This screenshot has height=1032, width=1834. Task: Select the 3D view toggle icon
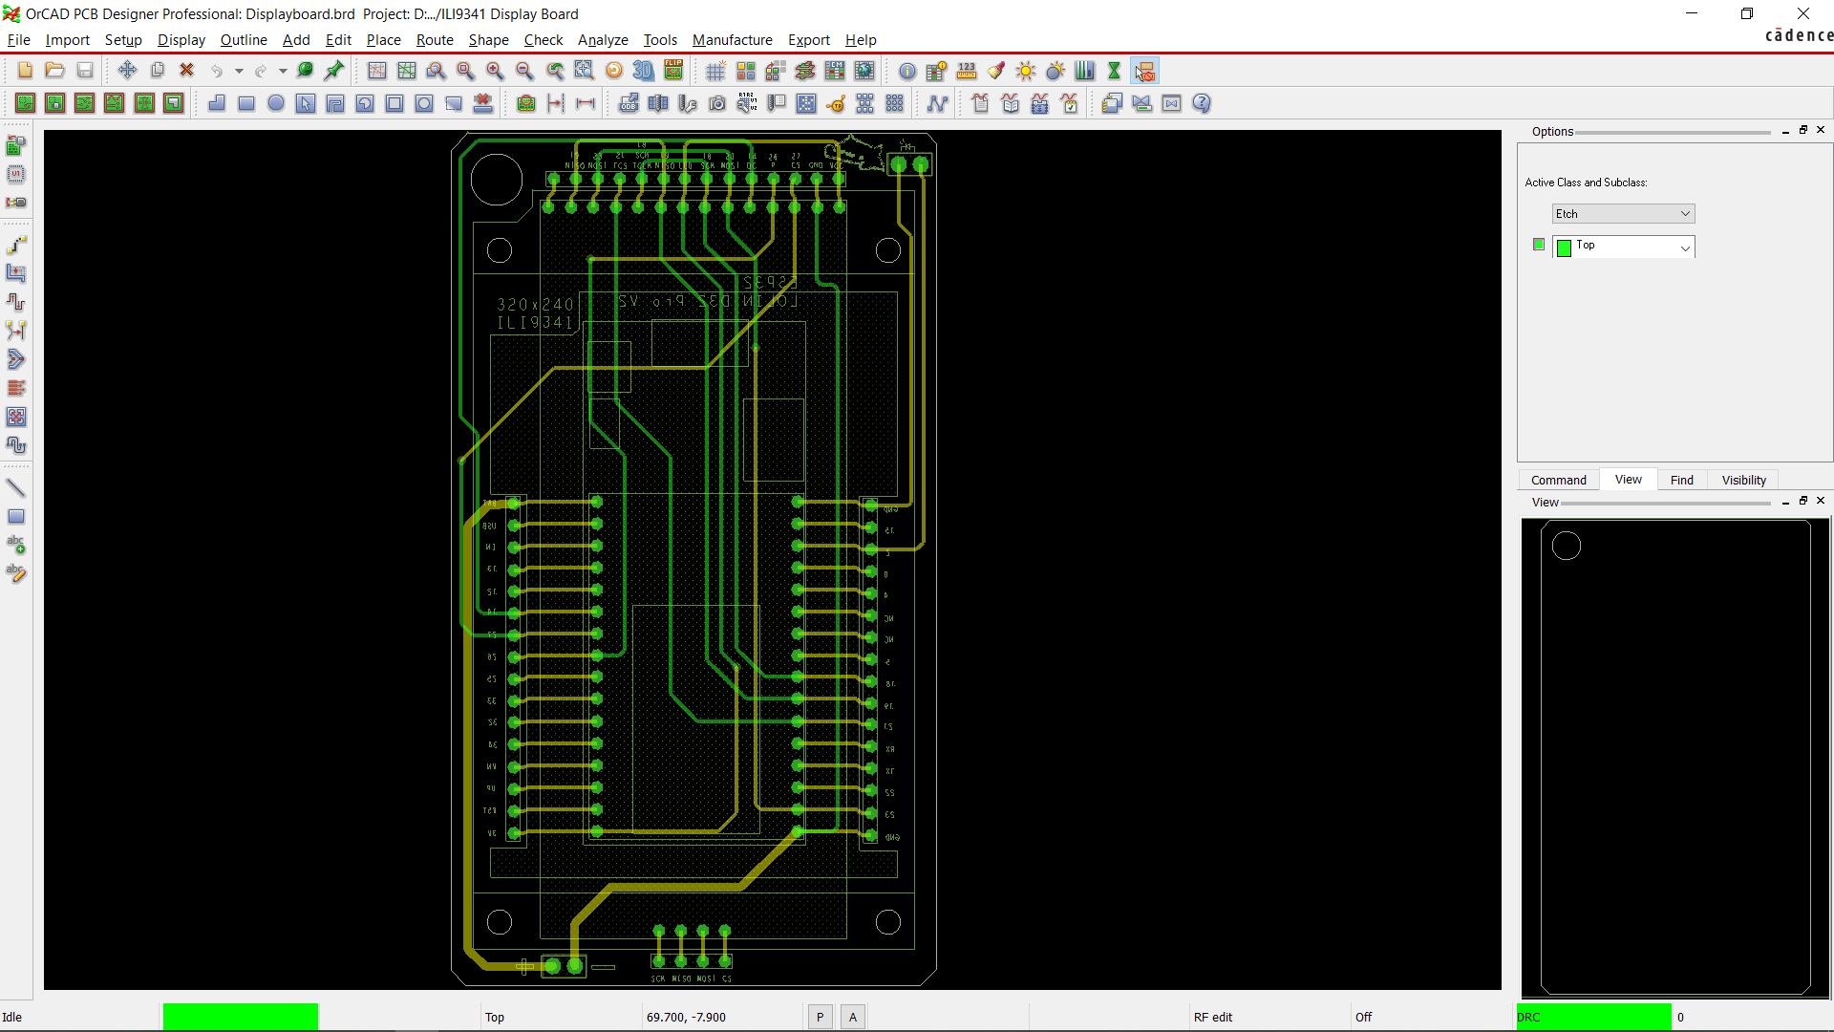pos(643,71)
